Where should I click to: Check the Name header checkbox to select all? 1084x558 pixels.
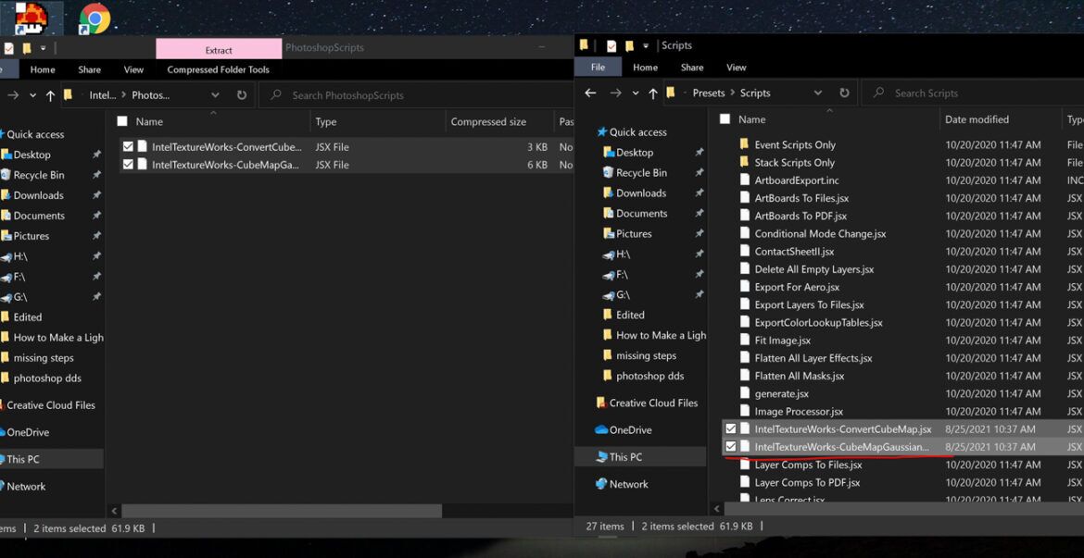point(725,118)
